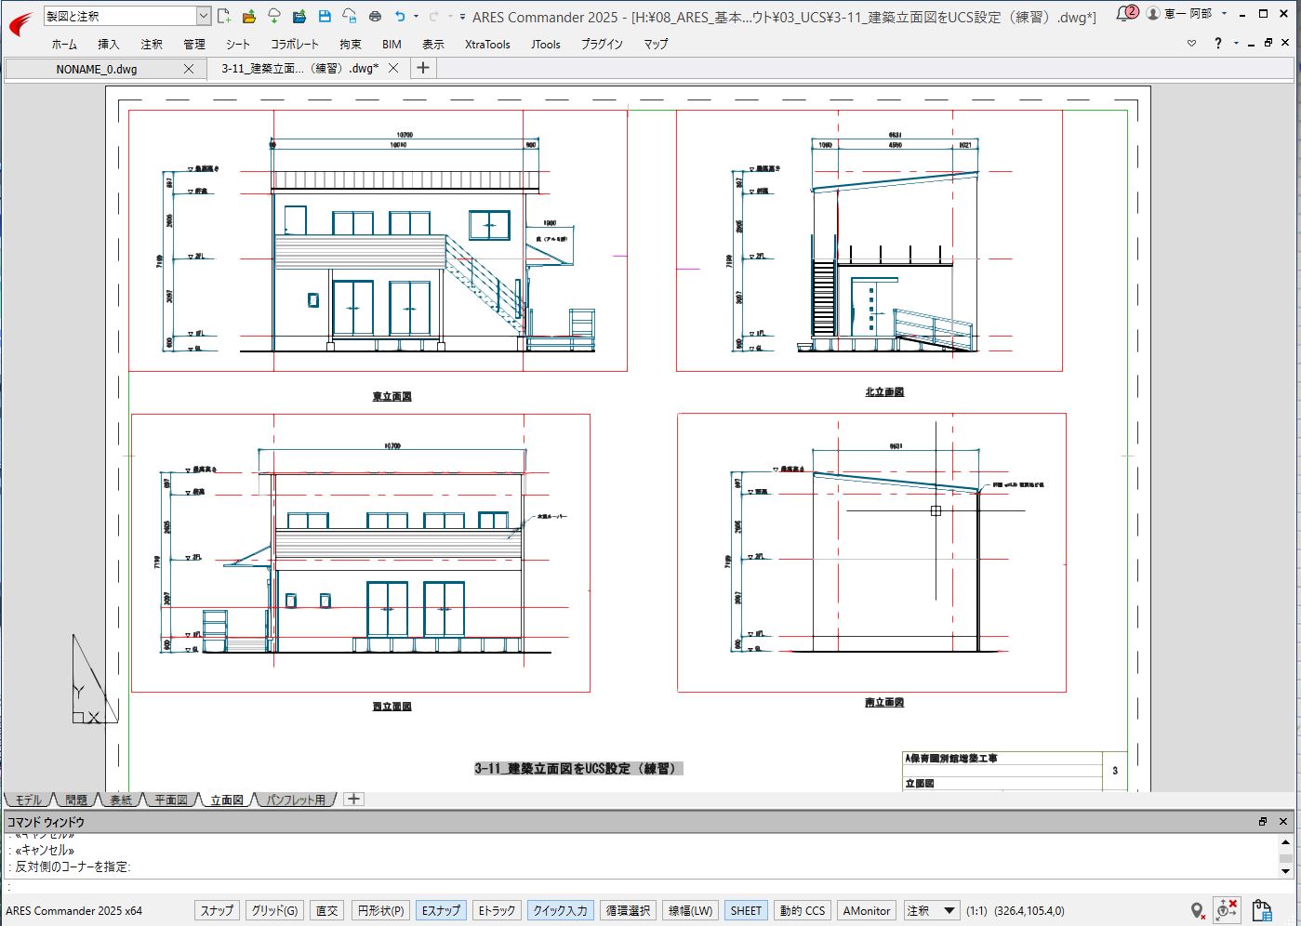The height and width of the screenshot is (926, 1301).
Task: Open from cloud storage icon
Action: pyautogui.click(x=273, y=16)
